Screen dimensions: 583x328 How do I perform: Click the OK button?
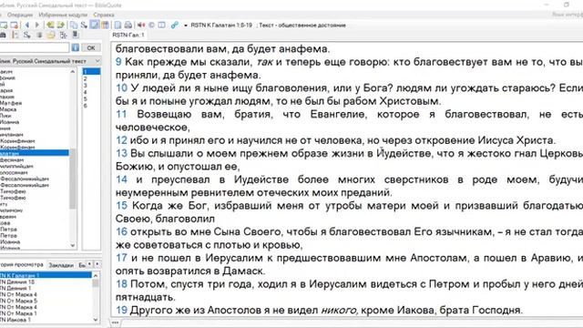(x=91, y=47)
